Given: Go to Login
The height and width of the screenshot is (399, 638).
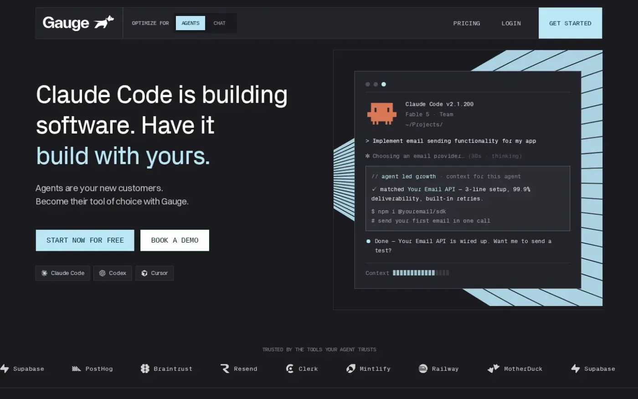Looking at the screenshot, I should (511, 23).
